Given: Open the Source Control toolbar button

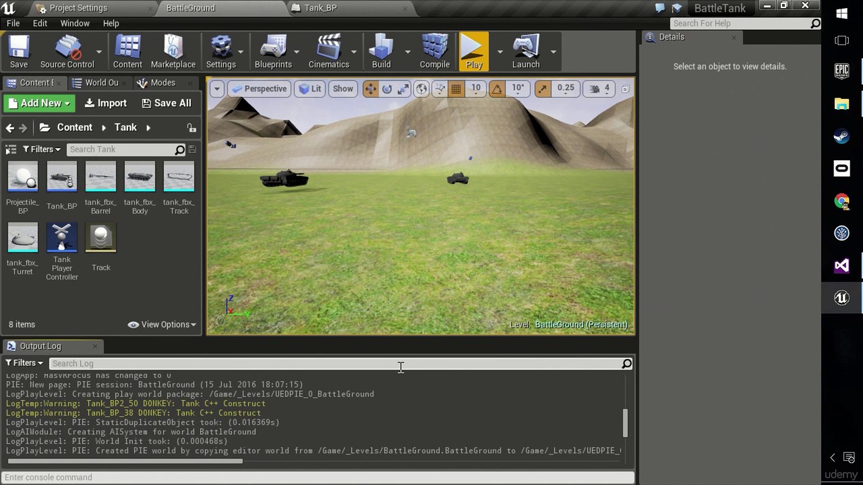Looking at the screenshot, I should (x=67, y=52).
